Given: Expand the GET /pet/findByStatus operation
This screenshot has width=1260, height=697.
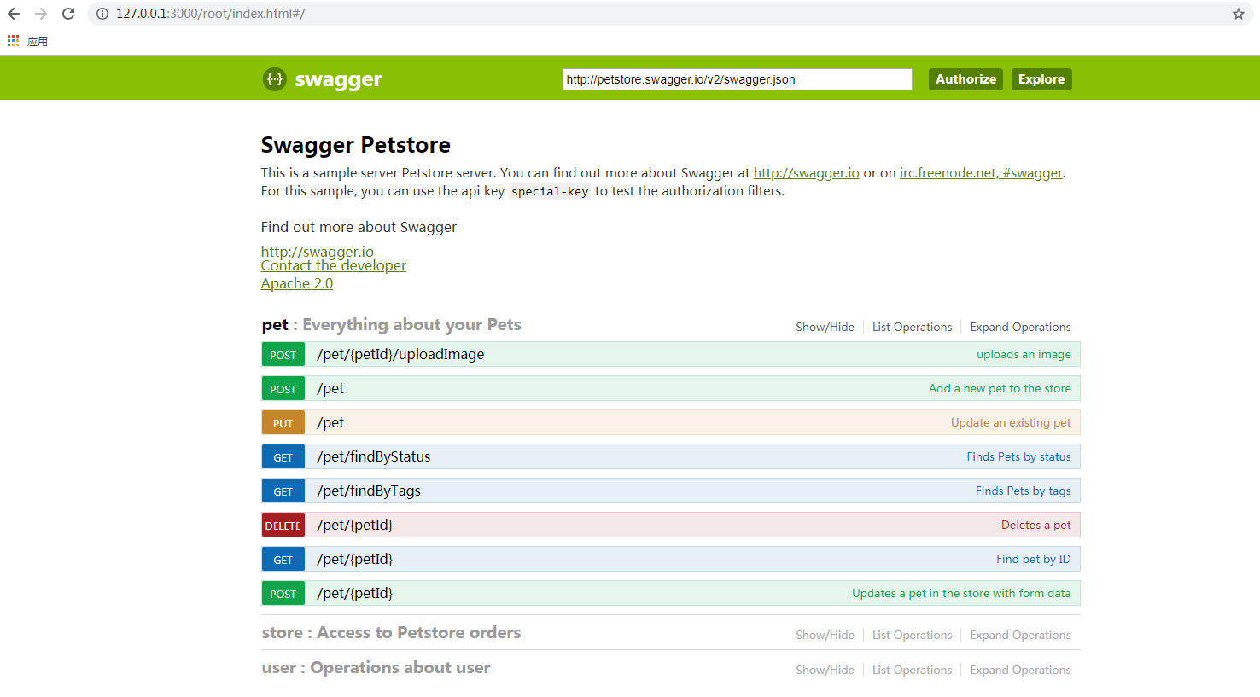Looking at the screenshot, I should click(x=374, y=456).
